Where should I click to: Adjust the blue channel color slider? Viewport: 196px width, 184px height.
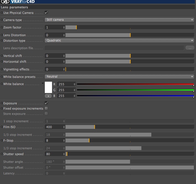point(135,96)
